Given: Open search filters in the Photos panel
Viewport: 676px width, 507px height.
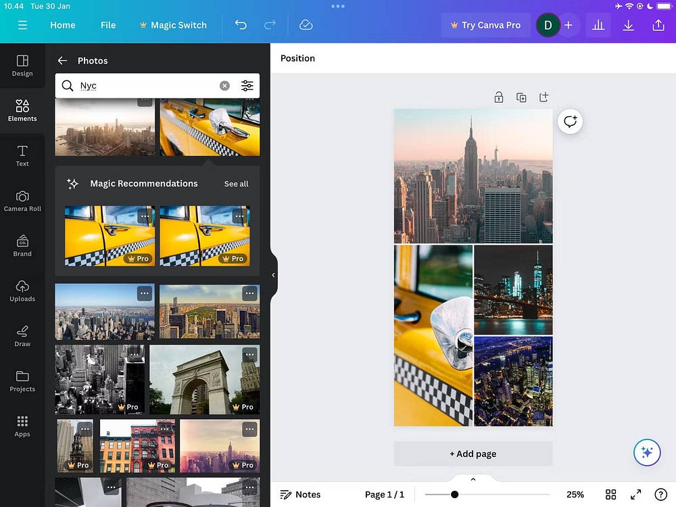Looking at the screenshot, I should (247, 85).
